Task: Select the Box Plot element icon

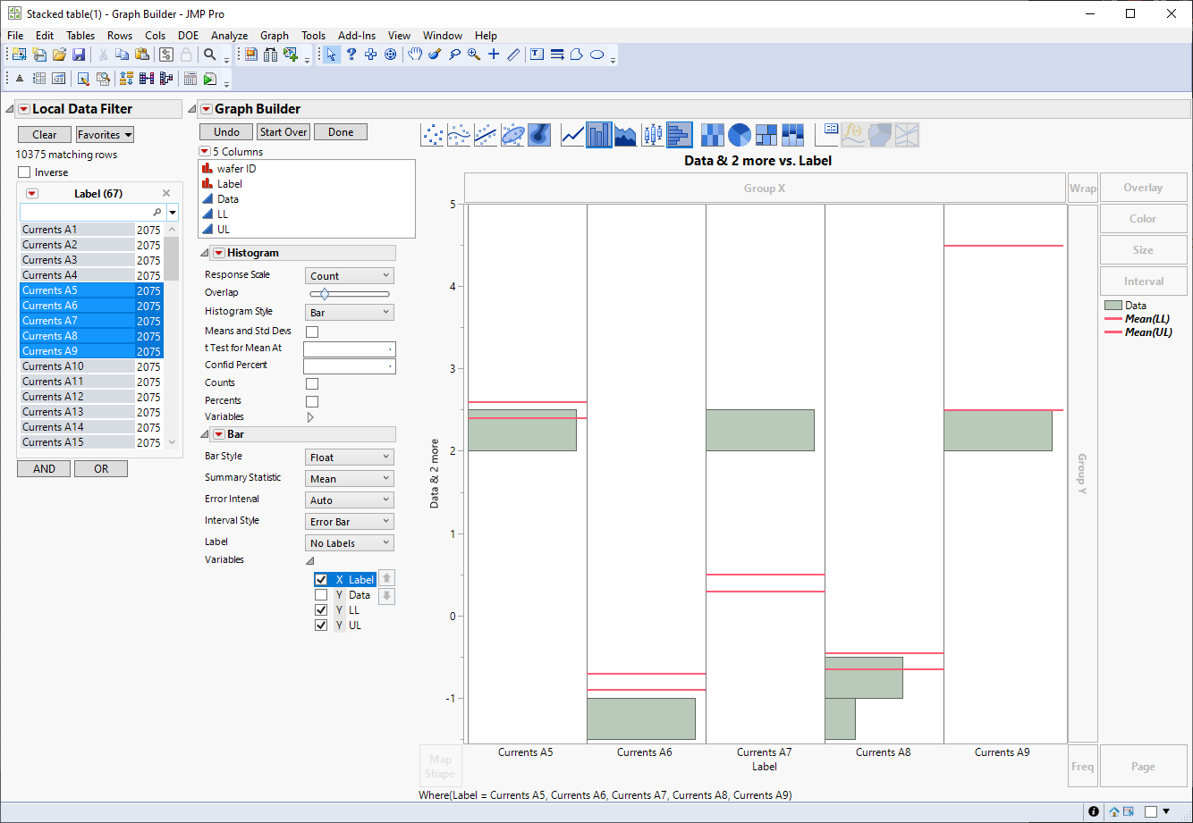Action: pos(653,135)
